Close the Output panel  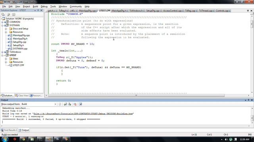252,100
